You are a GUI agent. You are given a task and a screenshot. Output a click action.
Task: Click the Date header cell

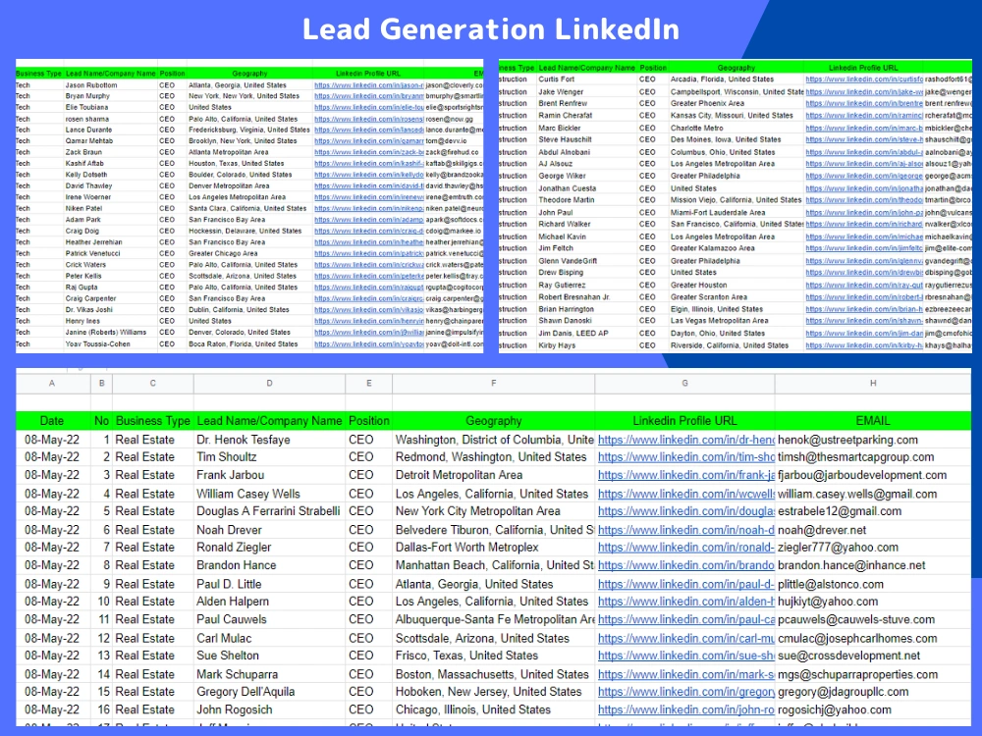tap(52, 421)
